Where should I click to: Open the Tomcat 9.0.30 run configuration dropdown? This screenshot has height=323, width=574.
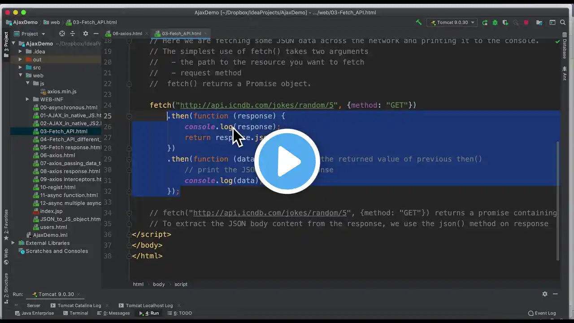pos(452,22)
